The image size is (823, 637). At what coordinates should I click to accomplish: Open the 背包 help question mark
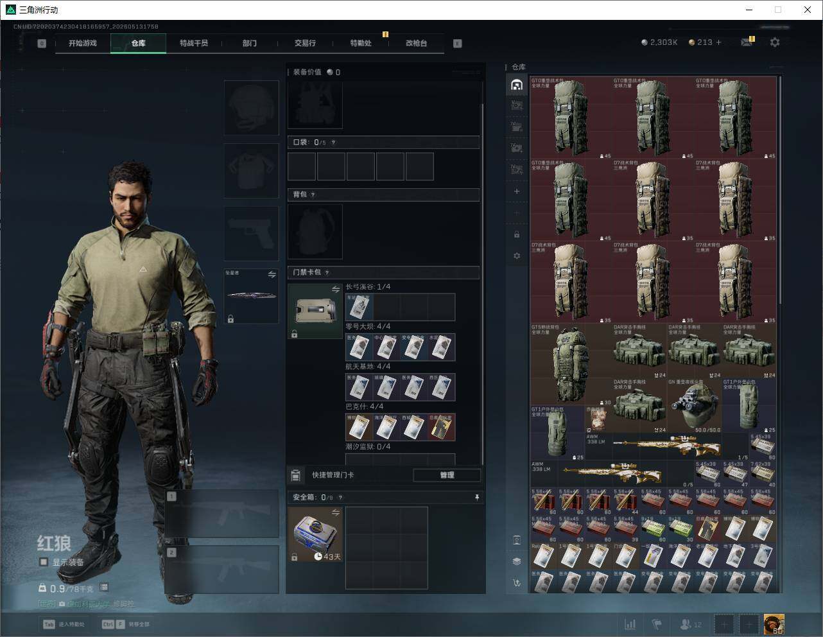(313, 195)
